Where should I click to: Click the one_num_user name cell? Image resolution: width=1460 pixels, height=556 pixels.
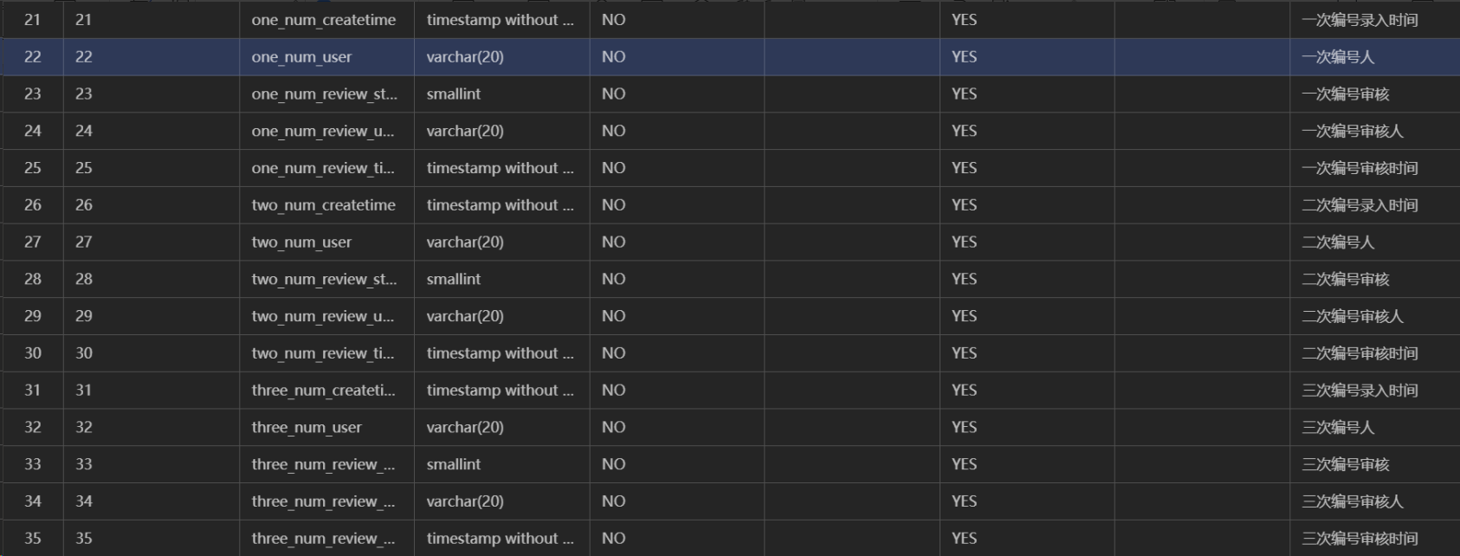pyautogui.click(x=326, y=57)
